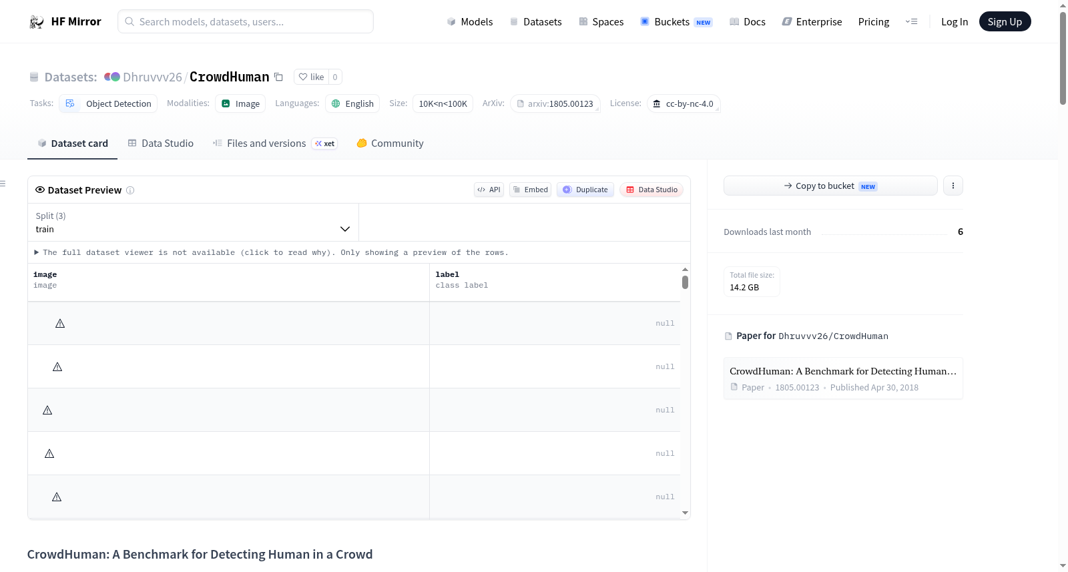Switch to the Dataset card tab
The width and height of the screenshot is (1068, 572).
pyautogui.click(x=72, y=144)
